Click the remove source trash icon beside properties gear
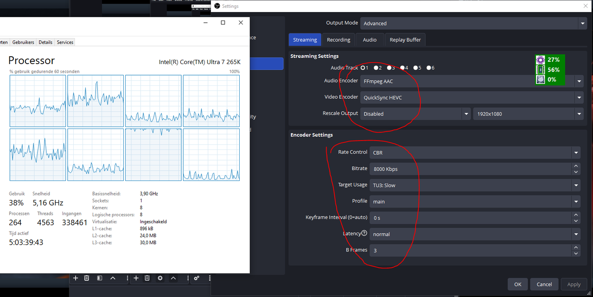 coord(147,278)
